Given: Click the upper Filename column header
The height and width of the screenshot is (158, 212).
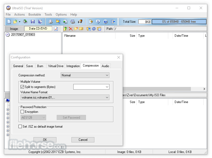Looking at the screenshot, I should (x=89, y=36).
